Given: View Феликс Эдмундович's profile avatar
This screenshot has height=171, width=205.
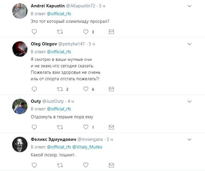Looking at the screenshot, I should pos(20,144).
